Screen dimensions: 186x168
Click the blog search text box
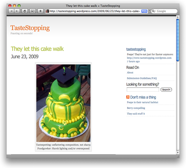click(143, 90)
